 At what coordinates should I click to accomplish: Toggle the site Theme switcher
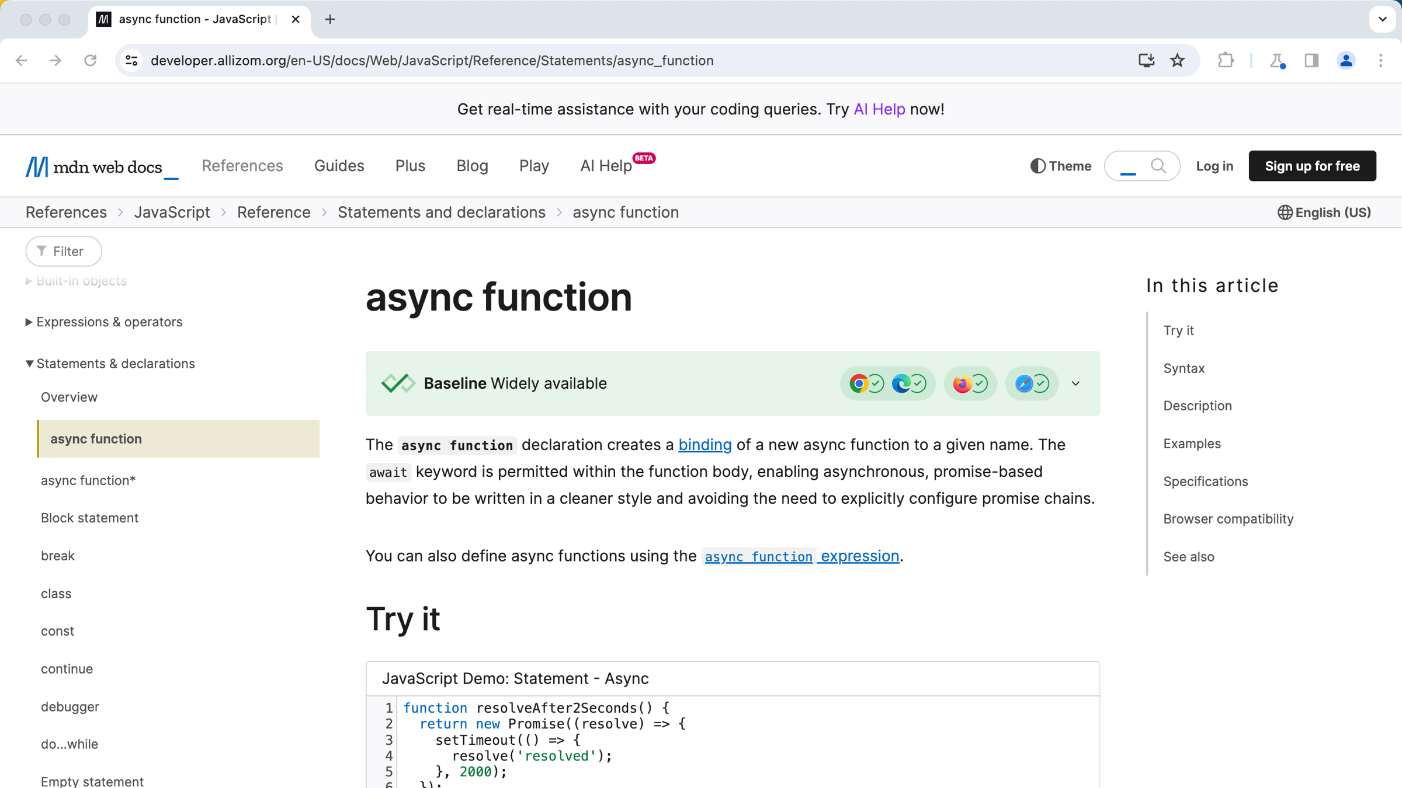(1060, 166)
